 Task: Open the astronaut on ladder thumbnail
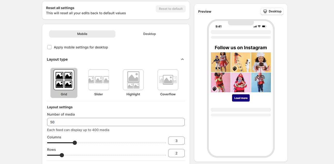241,62
